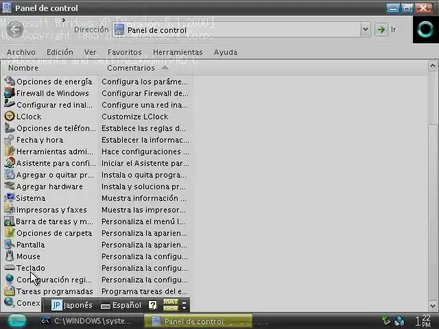Image resolution: width=439 pixels, height=329 pixels.
Task: Toggle the KANA indicator in language bar
Action: (x=171, y=308)
